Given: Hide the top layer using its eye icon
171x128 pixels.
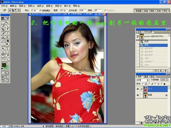Looking at the screenshot, I should 138,89.
